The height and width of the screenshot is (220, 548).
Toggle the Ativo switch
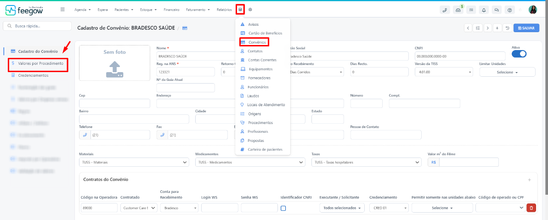point(519,54)
